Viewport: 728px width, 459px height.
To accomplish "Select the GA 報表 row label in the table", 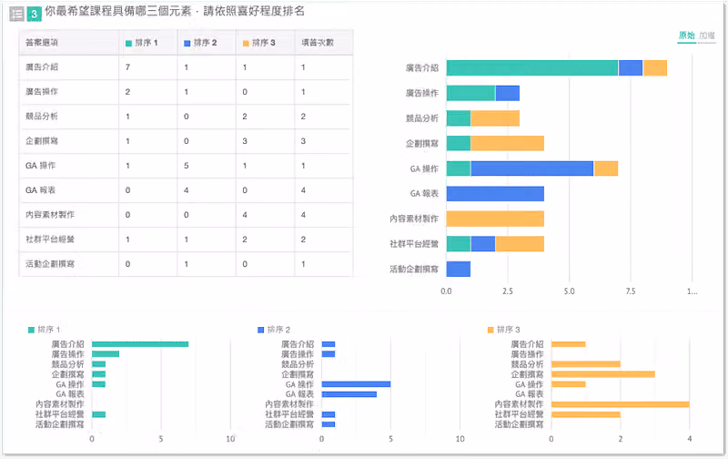I will tap(40, 190).
